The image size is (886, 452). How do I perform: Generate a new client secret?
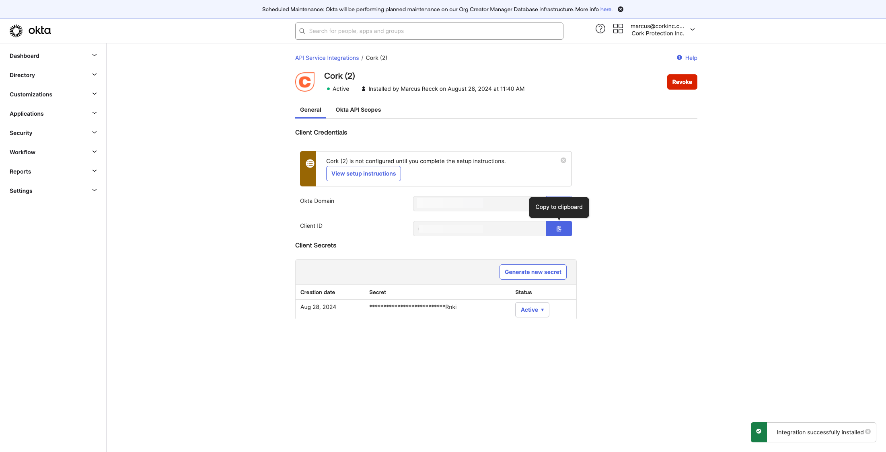click(533, 272)
